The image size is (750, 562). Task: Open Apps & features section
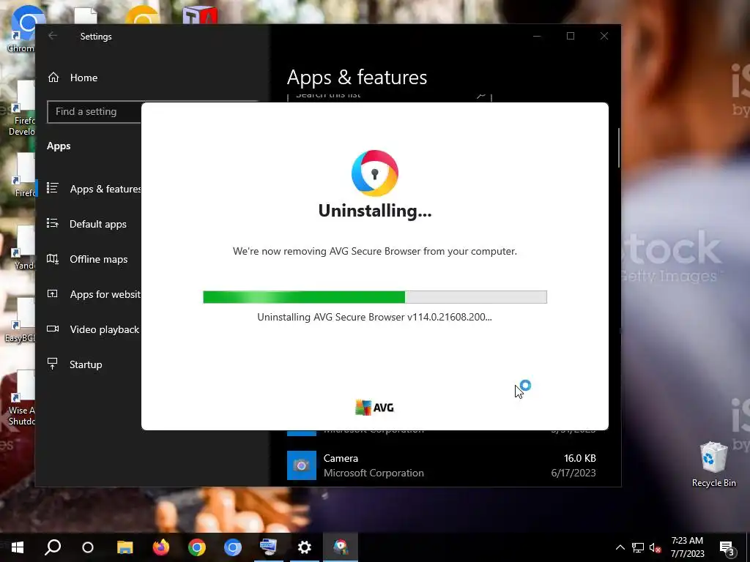pyautogui.click(x=94, y=189)
